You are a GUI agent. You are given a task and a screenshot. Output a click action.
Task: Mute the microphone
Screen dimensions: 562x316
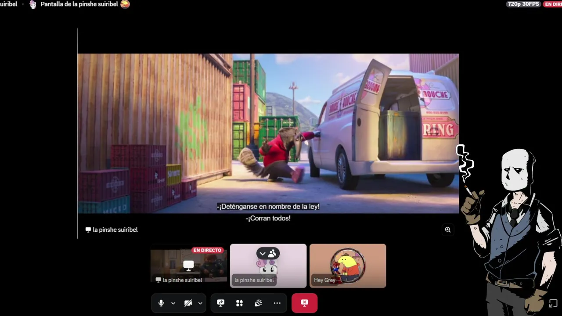(x=161, y=303)
